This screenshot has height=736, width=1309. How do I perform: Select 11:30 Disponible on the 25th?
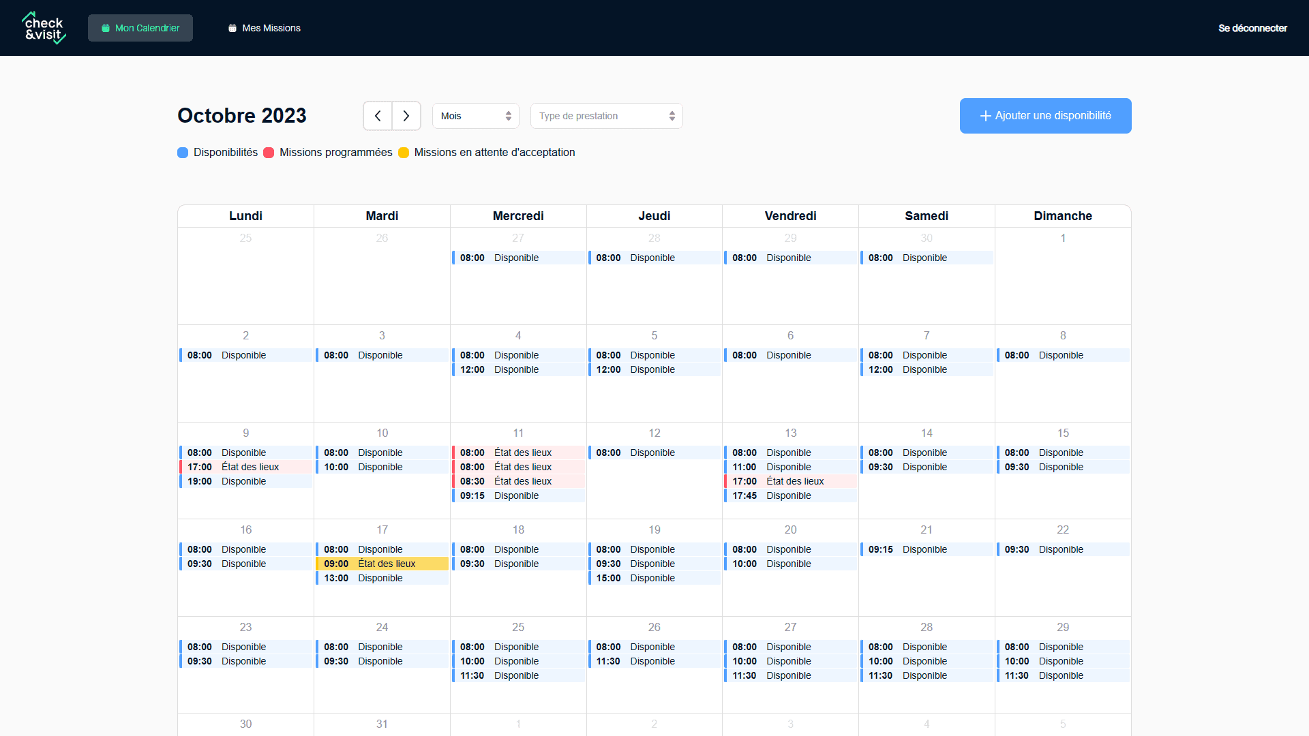[518, 675]
